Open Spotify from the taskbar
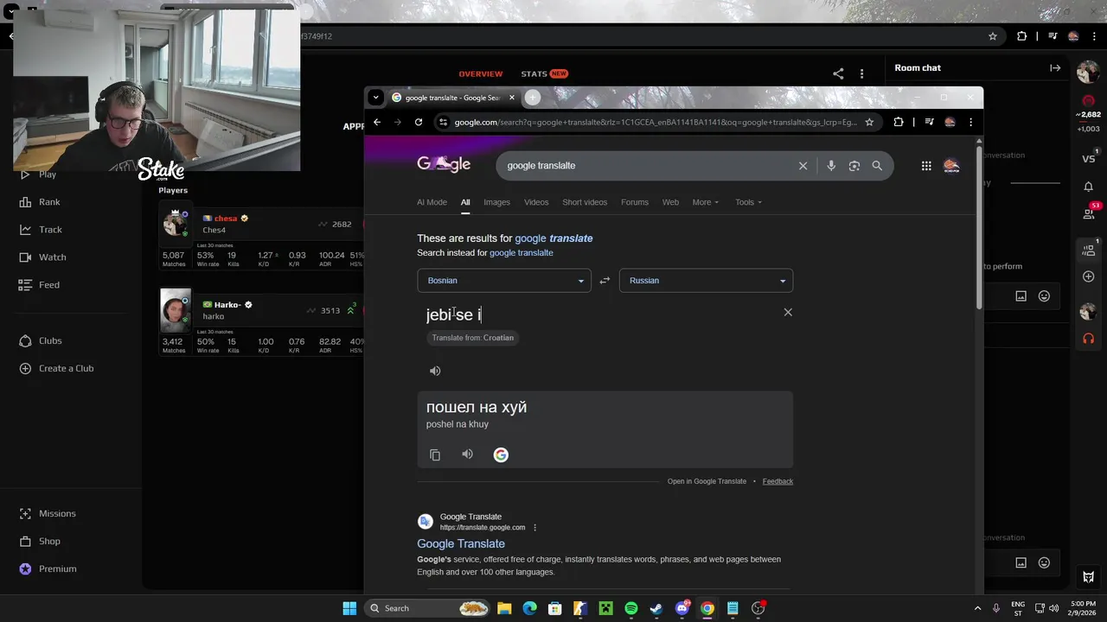 631,608
